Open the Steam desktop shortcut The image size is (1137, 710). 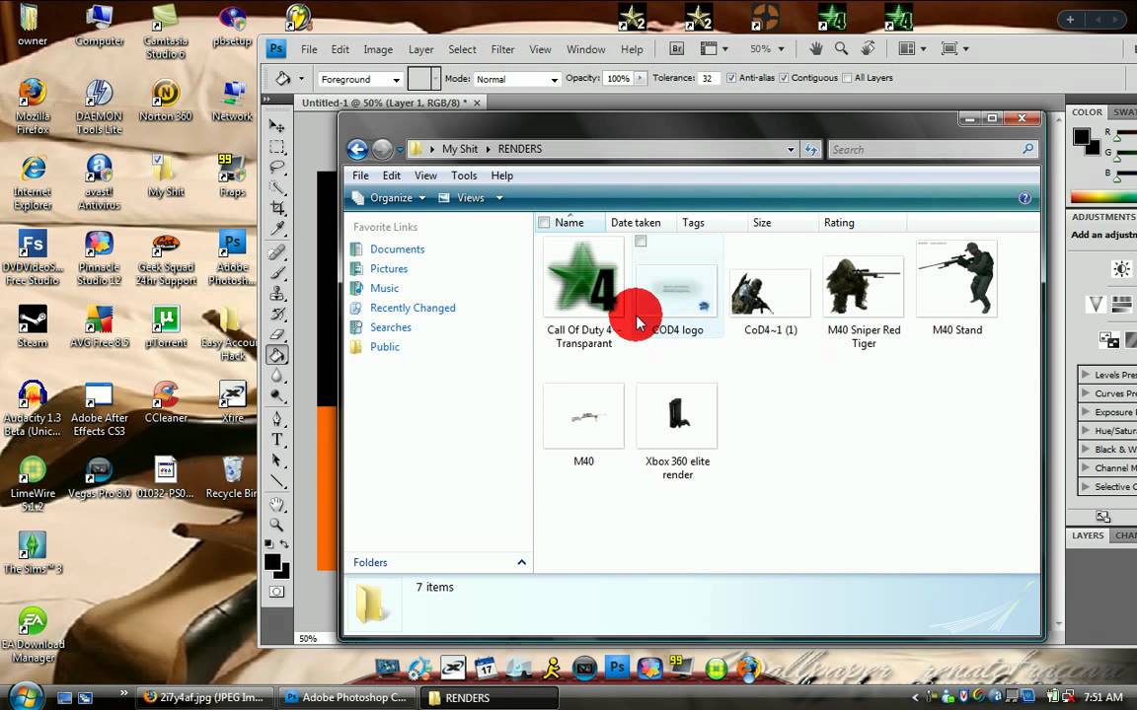point(33,326)
